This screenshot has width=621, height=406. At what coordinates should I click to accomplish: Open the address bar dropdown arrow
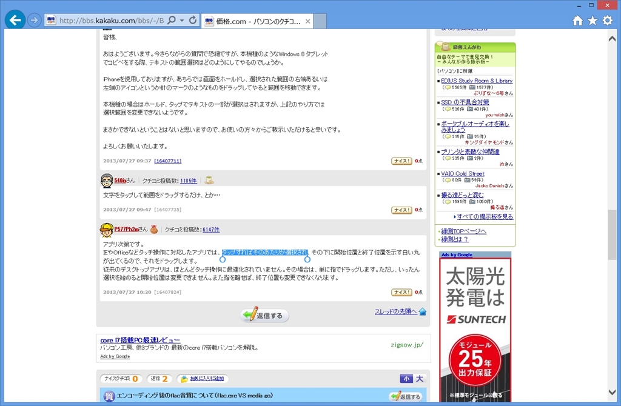click(182, 20)
